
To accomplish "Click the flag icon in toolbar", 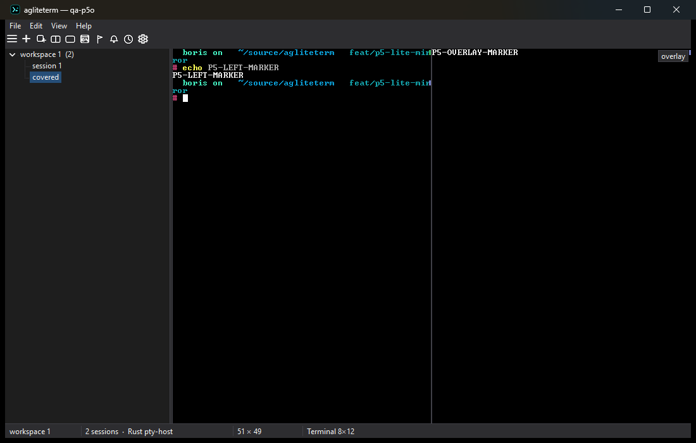I will coord(99,39).
